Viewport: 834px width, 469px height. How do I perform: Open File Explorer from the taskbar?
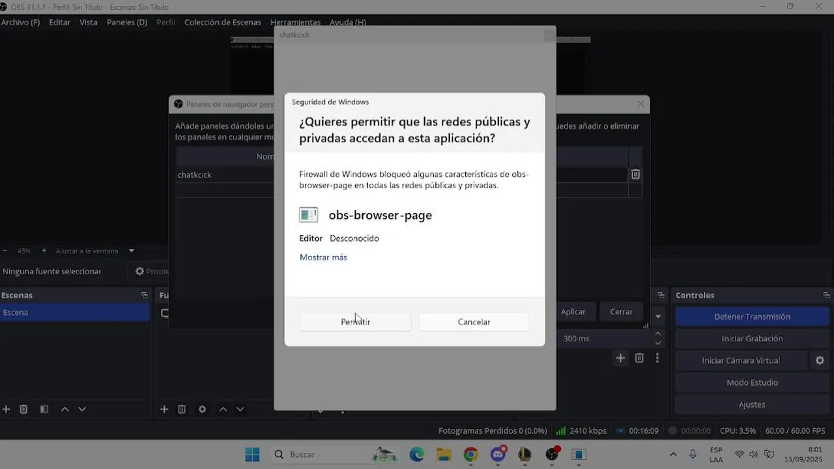click(x=444, y=454)
